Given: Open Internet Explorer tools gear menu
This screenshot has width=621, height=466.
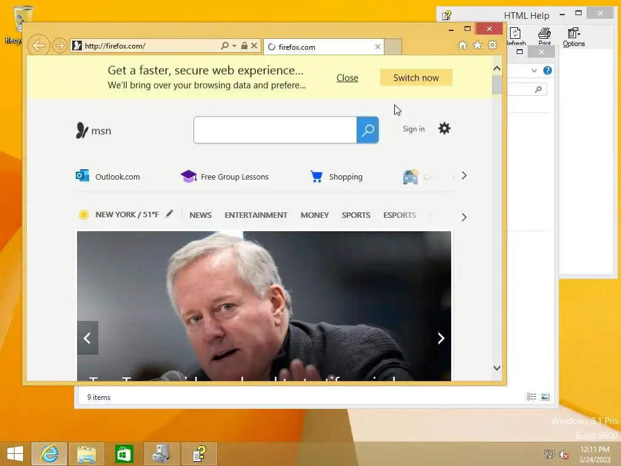Looking at the screenshot, I should pyautogui.click(x=492, y=45).
